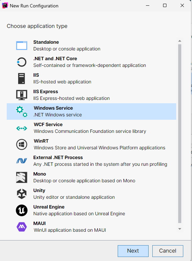Click 'Native application based on Unreal Engine' description
The image size is (192, 261).
pyautogui.click(x=79, y=214)
